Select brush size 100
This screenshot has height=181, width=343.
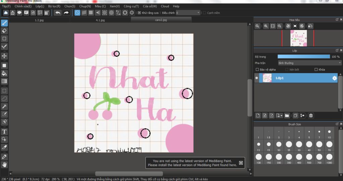pyautogui.click(x=259, y=158)
